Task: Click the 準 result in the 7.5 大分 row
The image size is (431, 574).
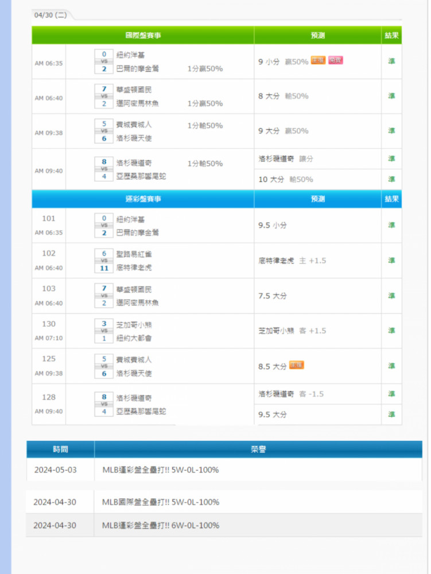Action: 391,296
